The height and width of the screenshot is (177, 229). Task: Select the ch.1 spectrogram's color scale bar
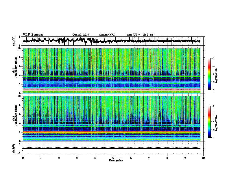pyautogui.click(x=209, y=74)
